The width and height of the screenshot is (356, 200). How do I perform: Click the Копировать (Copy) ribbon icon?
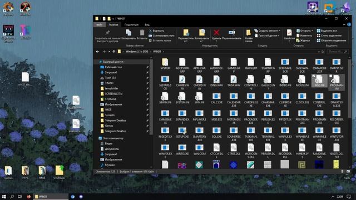[x=128, y=32]
